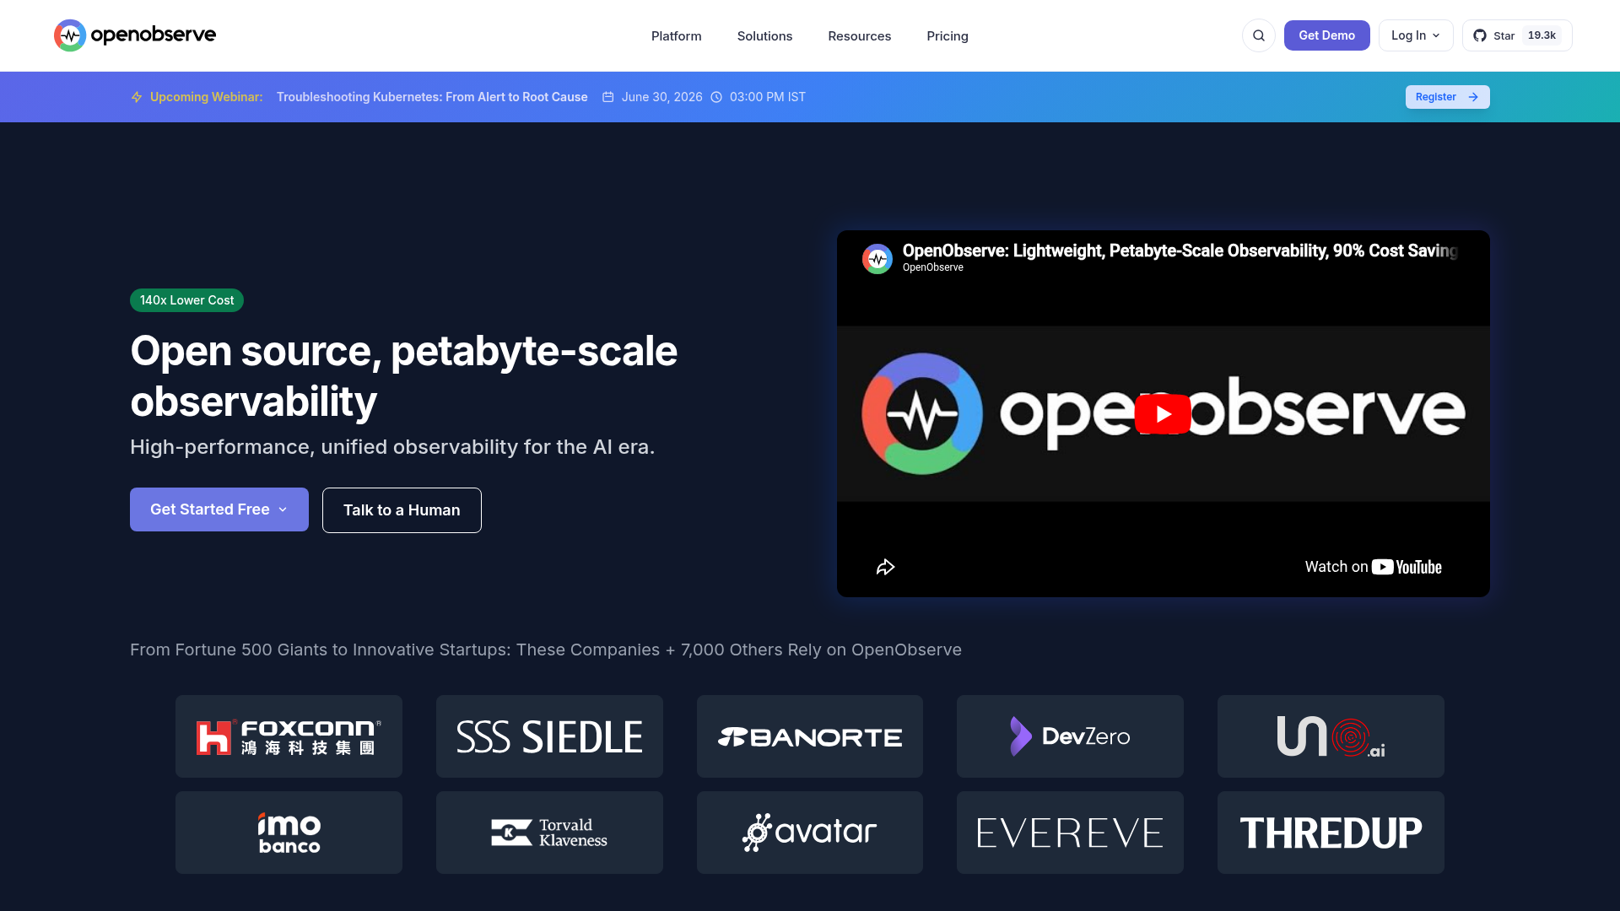Image resolution: width=1620 pixels, height=911 pixels.
Task: Play the YouTube video
Action: click(1163, 413)
